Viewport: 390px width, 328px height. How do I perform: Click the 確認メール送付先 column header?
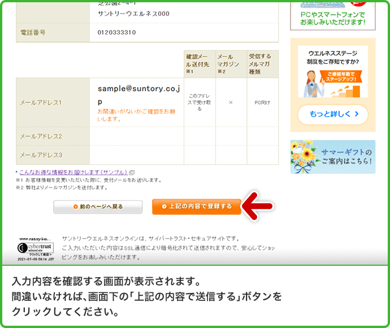pyautogui.click(x=200, y=64)
